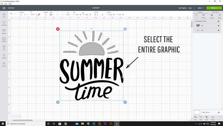Screen dimensions: 223x126
Task: Click Duplicate in Layers panel
Action: pyautogui.click(x=212, y=16)
